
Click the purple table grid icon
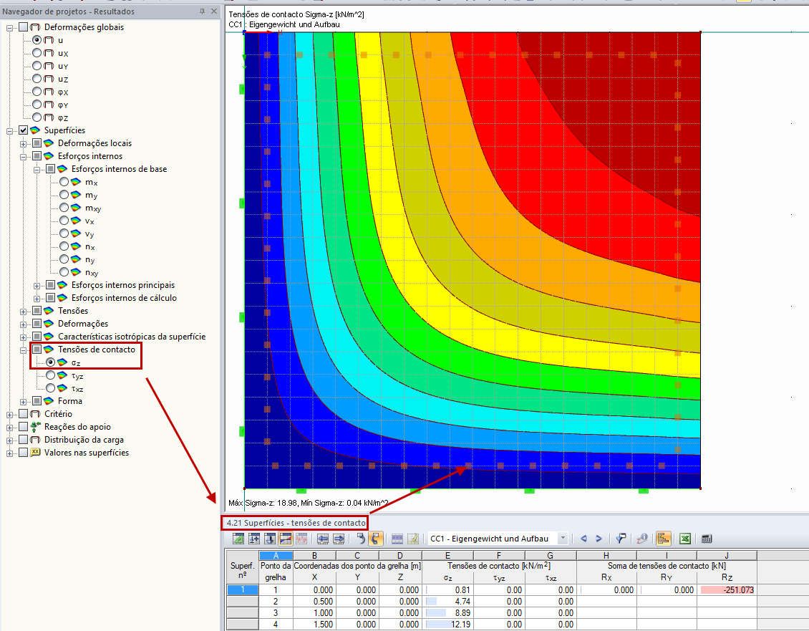397,539
